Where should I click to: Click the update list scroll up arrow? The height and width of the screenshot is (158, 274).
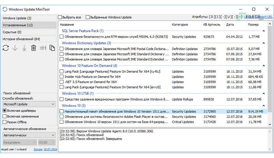click(x=270, y=24)
